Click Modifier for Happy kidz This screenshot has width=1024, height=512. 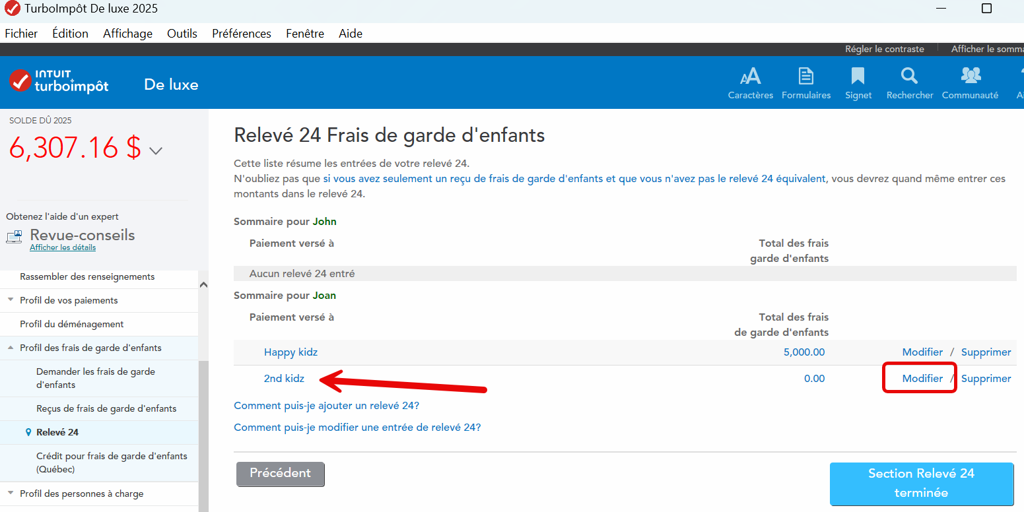922,352
